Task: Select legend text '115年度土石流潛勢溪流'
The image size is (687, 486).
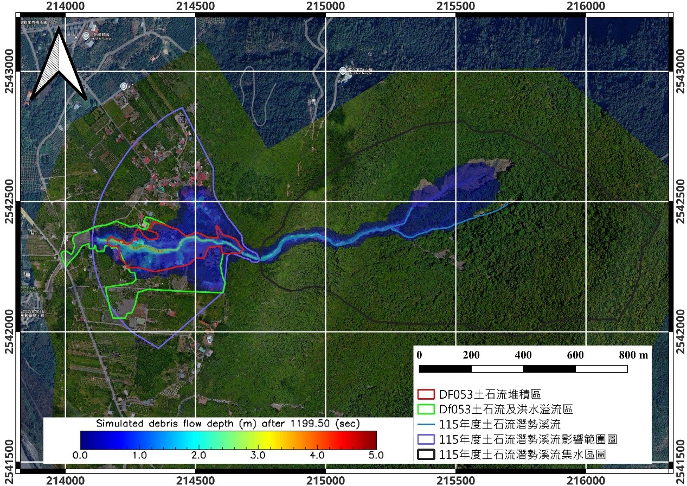Action: (x=500, y=424)
